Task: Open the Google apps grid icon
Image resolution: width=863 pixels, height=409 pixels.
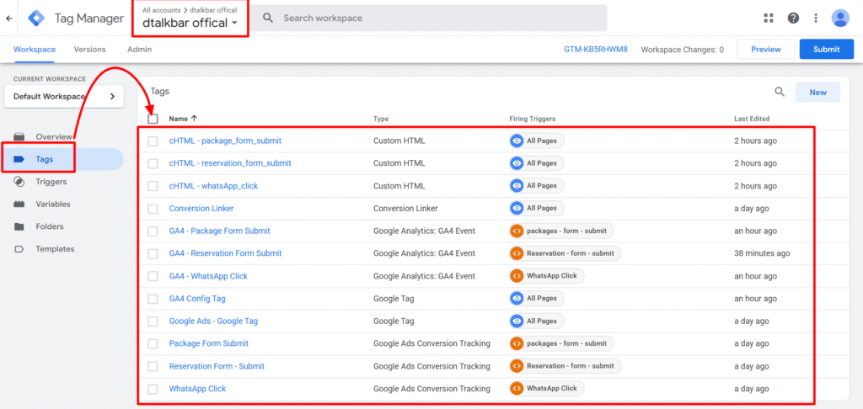Action: [x=768, y=18]
